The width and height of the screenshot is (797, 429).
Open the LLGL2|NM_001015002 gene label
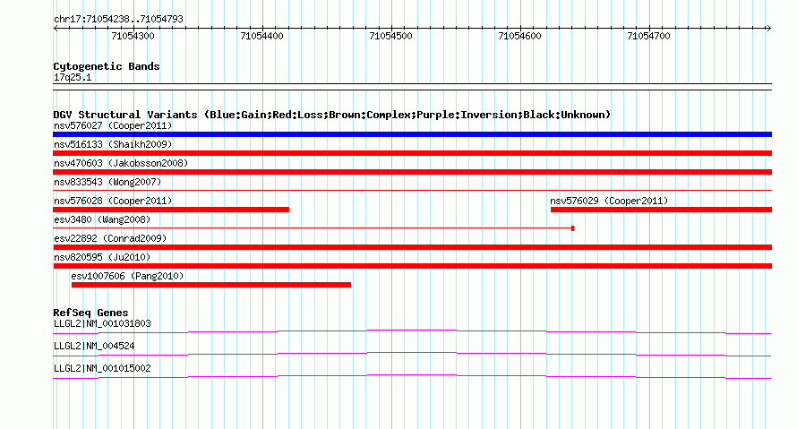click(102, 368)
